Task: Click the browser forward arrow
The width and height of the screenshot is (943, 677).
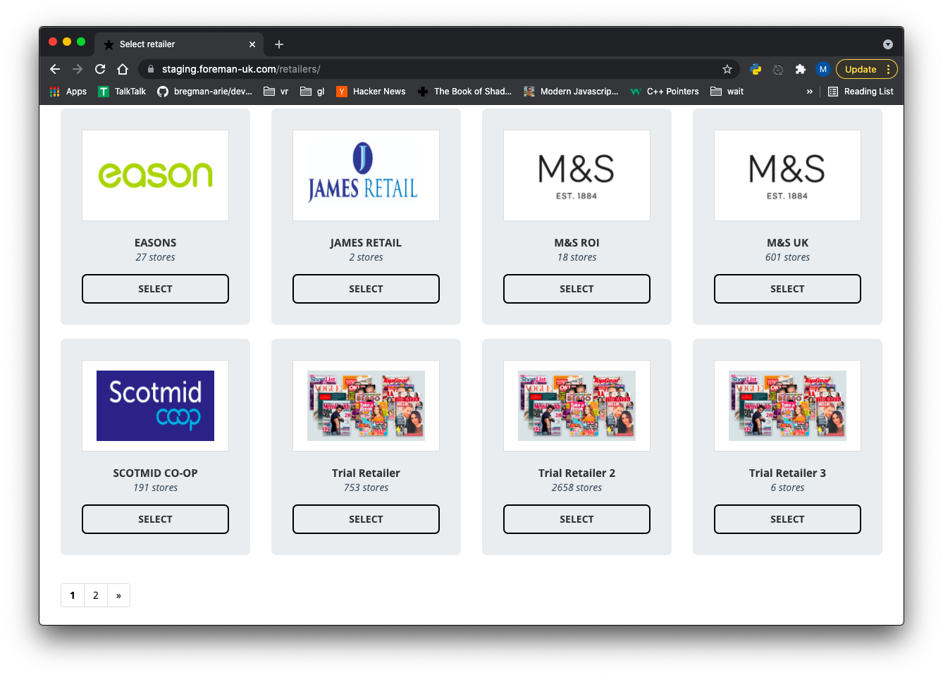Action: 78,69
